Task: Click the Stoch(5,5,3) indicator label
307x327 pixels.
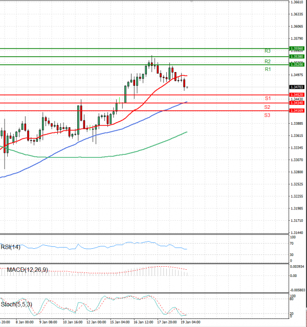Action: (x=16, y=305)
